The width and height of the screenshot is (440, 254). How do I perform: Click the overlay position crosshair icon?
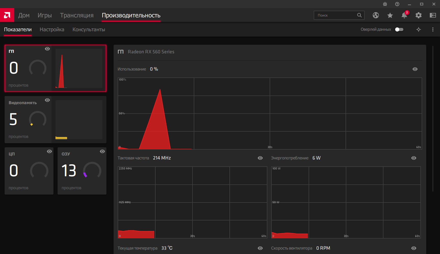[419, 29]
